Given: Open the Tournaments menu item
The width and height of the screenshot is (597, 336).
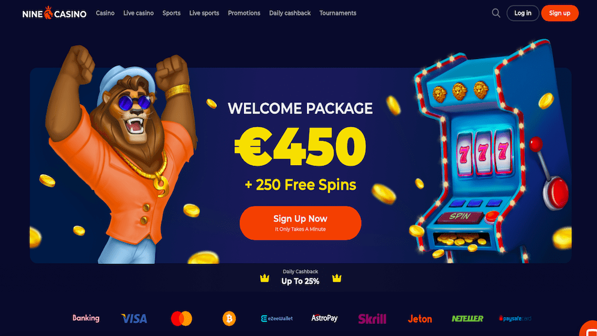Looking at the screenshot, I should (x=338, y=13).
